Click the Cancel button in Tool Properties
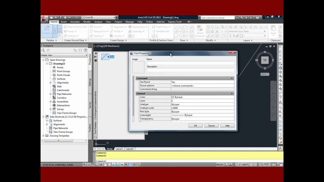Screen dimensions: 324x182 point(211,126)
